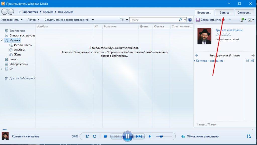
Task: Click the album art thumbnail in list pane
Action: 204,36
